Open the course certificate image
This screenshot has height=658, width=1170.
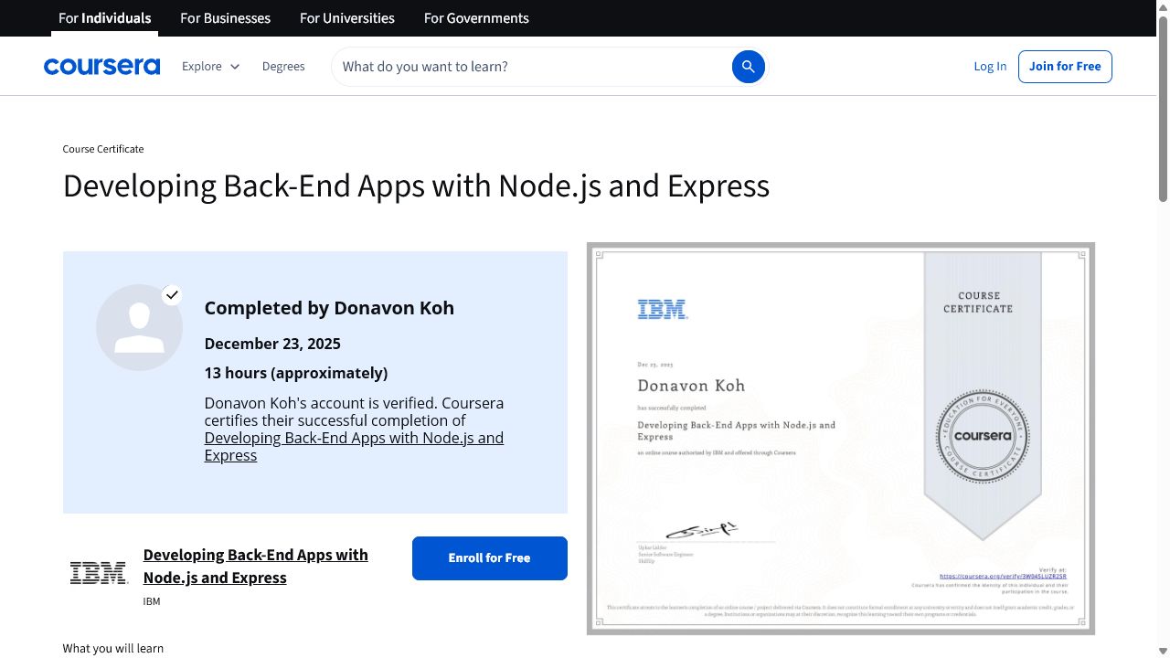click(x=841, y=439)
